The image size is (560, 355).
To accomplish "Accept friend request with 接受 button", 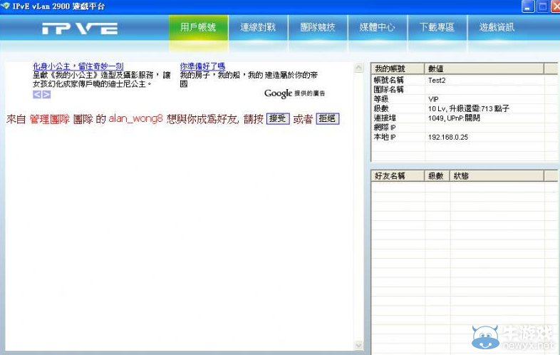I will [x=278, y=119].
